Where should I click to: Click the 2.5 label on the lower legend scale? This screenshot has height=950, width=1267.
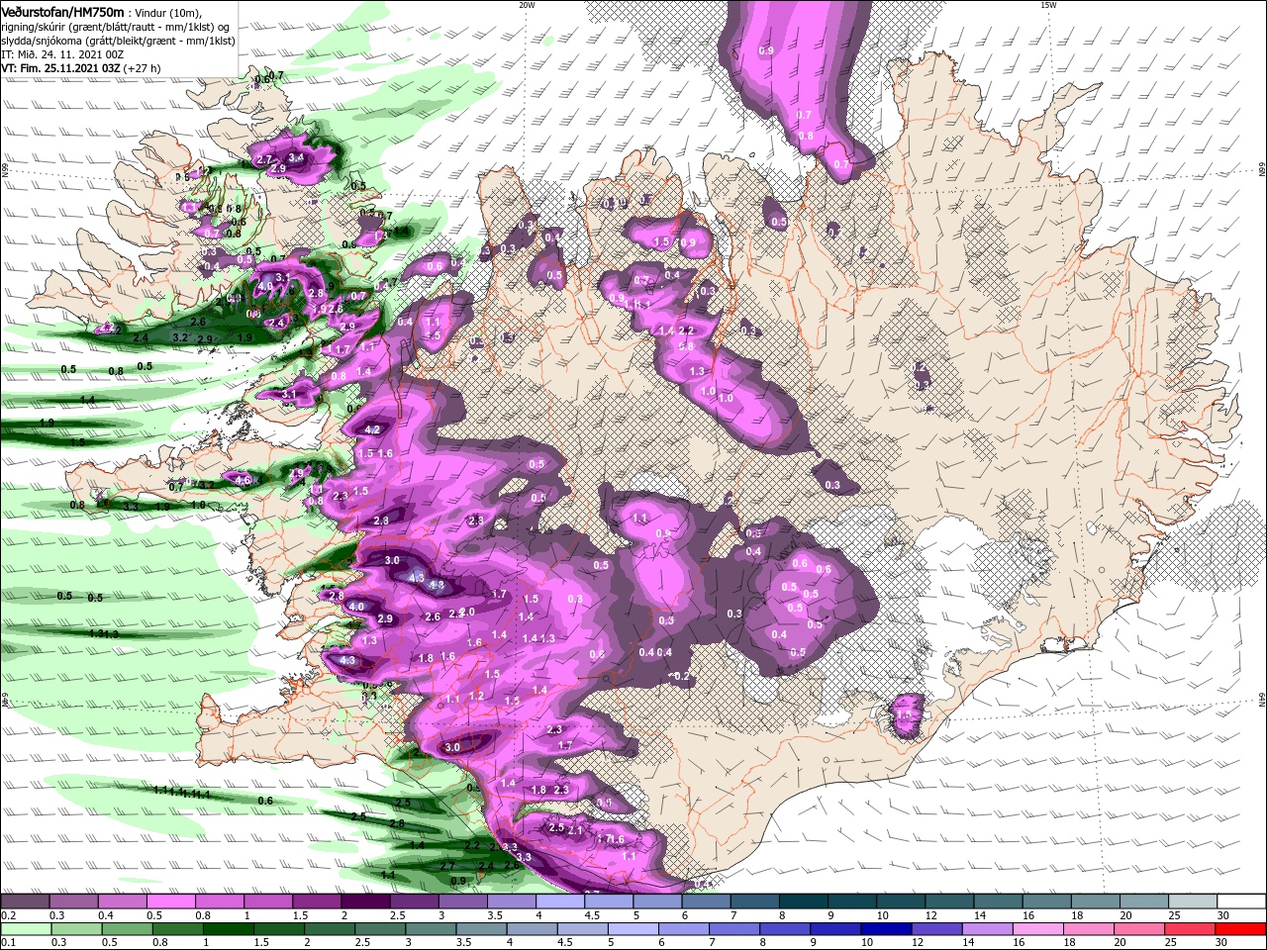362,942
